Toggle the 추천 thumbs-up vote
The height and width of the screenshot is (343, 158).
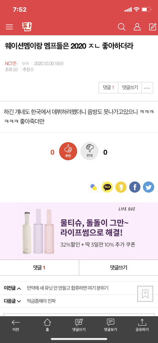coord(68,151)
